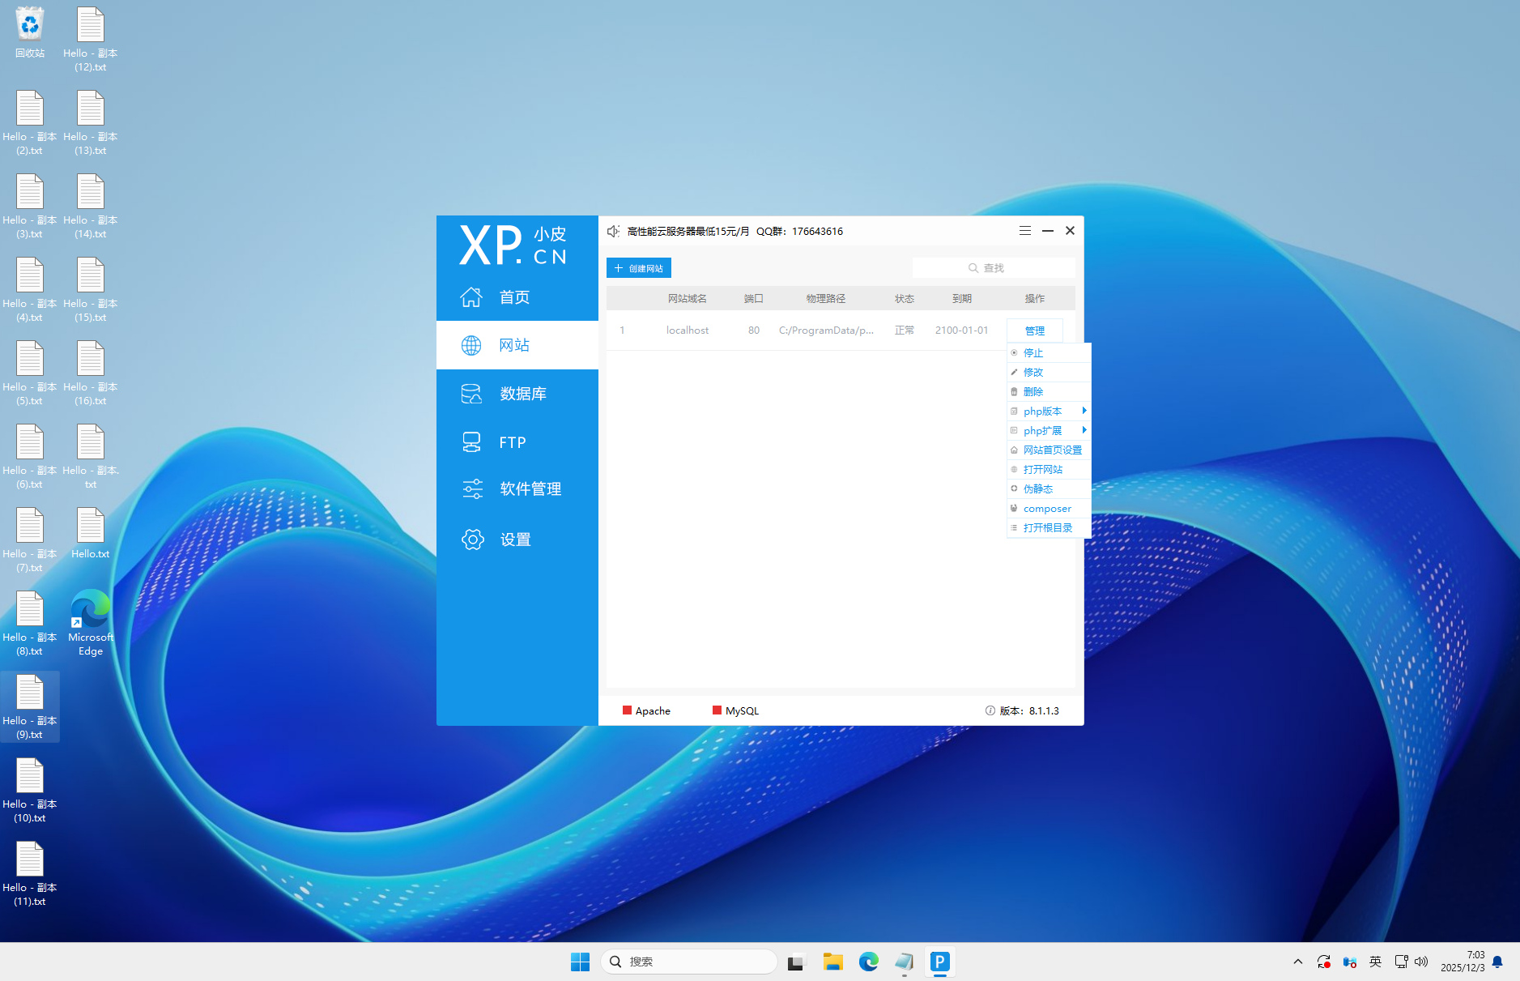Choose 网站首页设置 menu entry

pyautogui.click(x=1049, y=450)
